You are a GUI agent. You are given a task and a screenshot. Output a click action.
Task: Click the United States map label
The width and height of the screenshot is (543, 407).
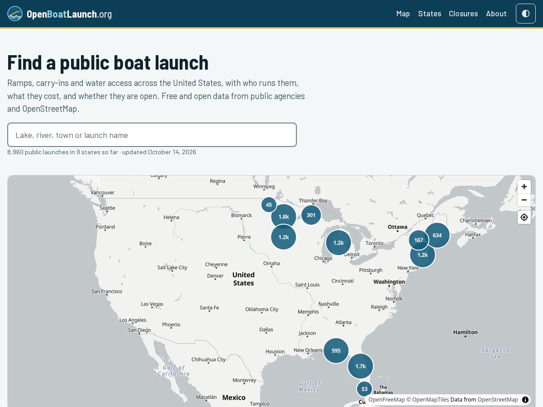pos(243,279)
